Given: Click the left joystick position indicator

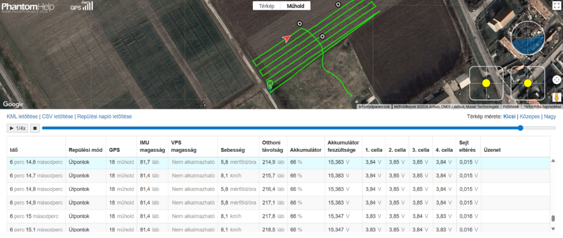Looking at the screenshot, I should click(486, 84).
